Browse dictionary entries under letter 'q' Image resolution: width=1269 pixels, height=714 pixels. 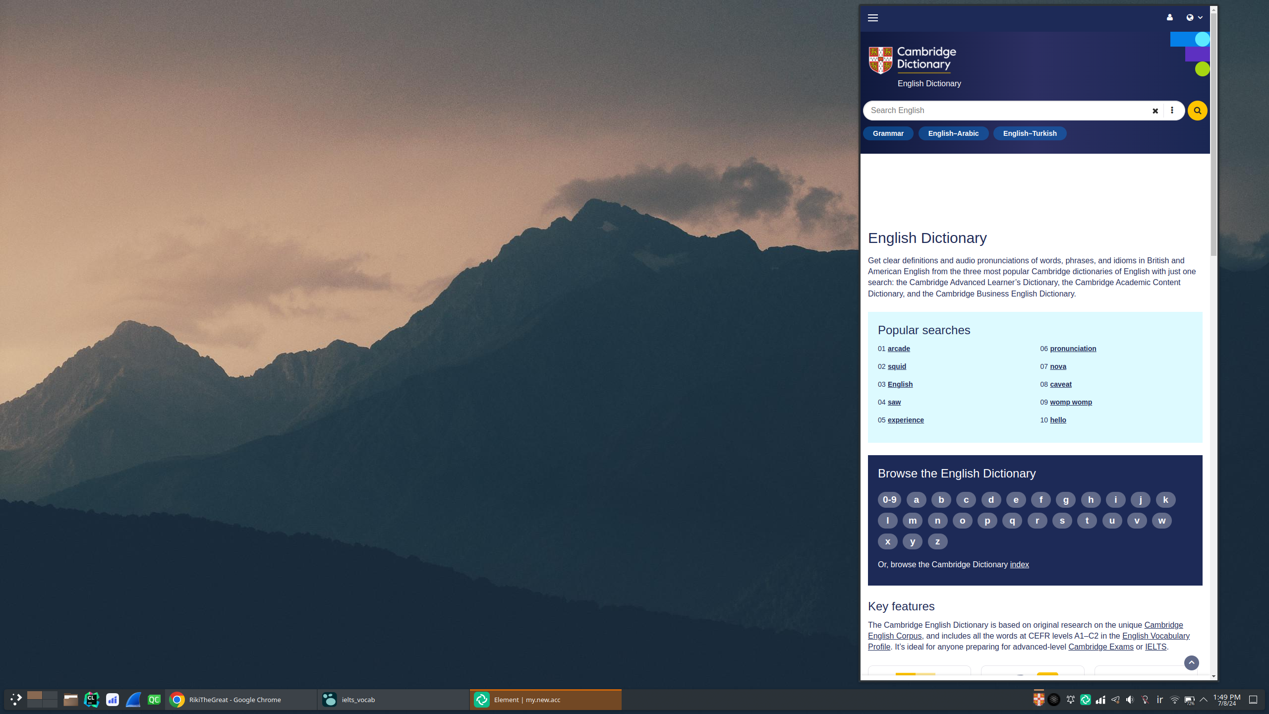coord(1012,521)
